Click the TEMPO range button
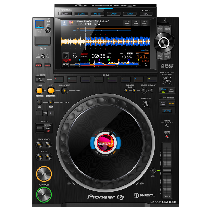The height and width of the screenshot is (211, 211). (167, 126)
